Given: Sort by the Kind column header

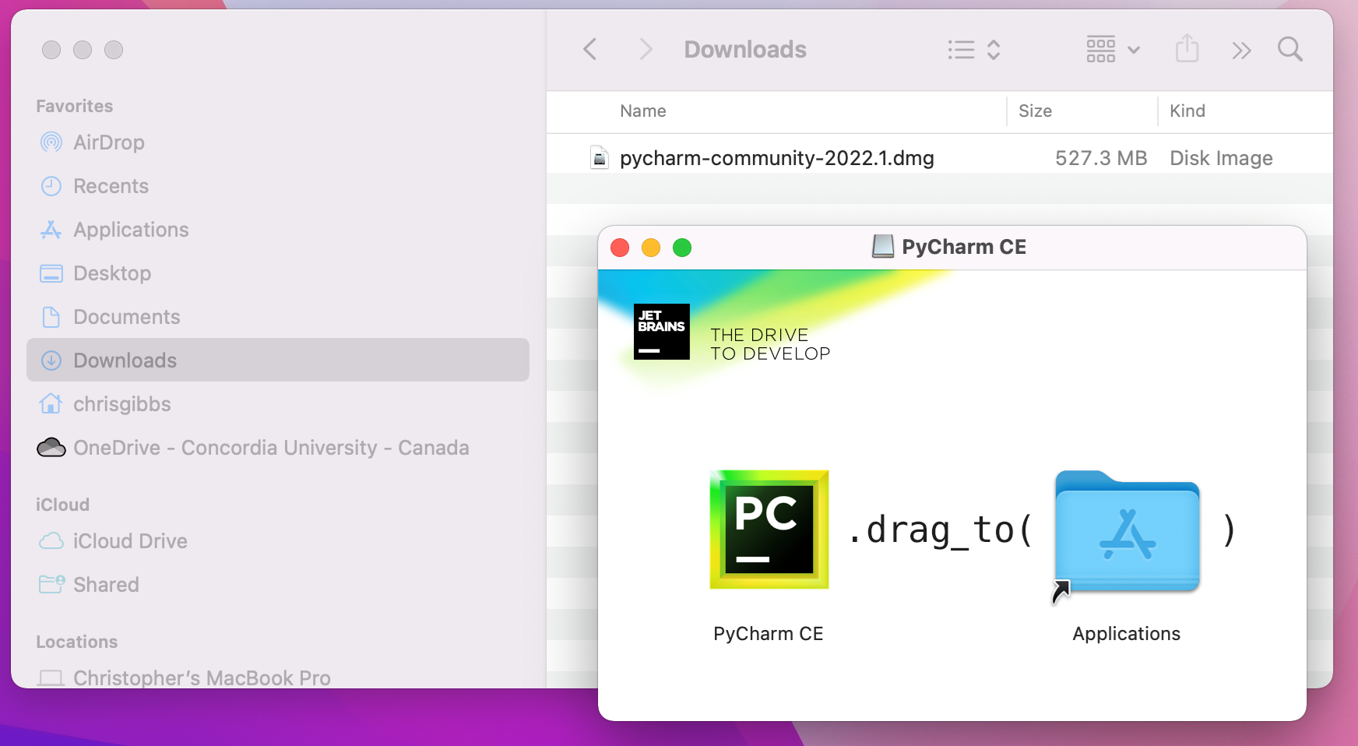Looking at the screenshot, I should click(x=1187, y=111).
